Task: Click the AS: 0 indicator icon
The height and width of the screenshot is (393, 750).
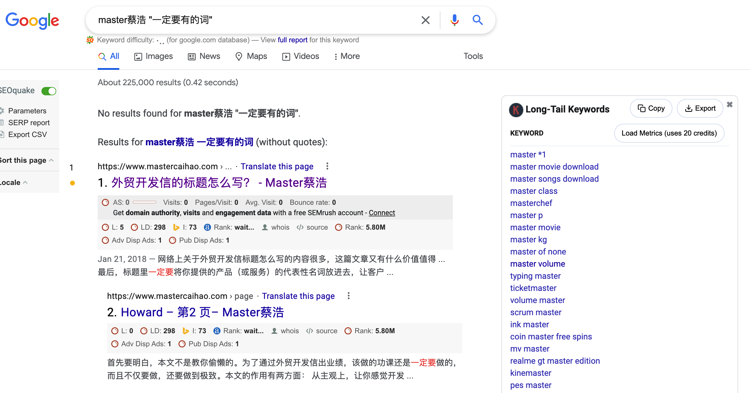Action: click(105, 202)
